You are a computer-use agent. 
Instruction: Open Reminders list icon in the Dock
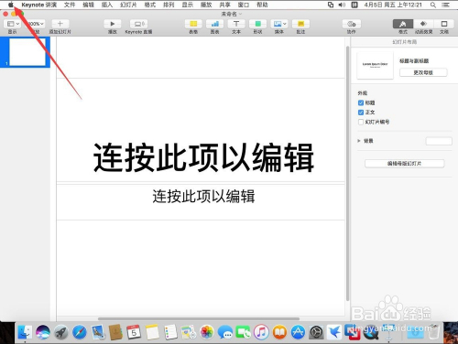(x=170, y=332)
